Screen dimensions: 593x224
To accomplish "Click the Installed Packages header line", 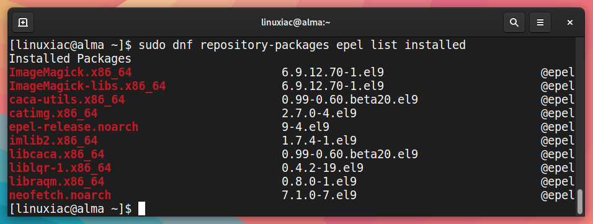I will (x=70, y=59).
